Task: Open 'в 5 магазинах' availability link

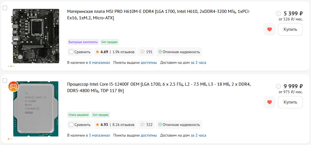Action: [98, 135]
